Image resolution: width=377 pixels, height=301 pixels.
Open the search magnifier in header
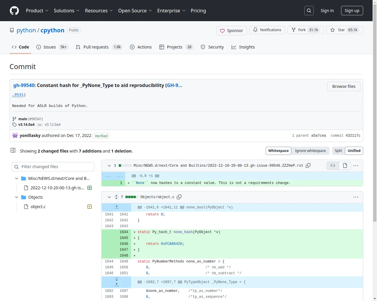(x=309, y=11)
